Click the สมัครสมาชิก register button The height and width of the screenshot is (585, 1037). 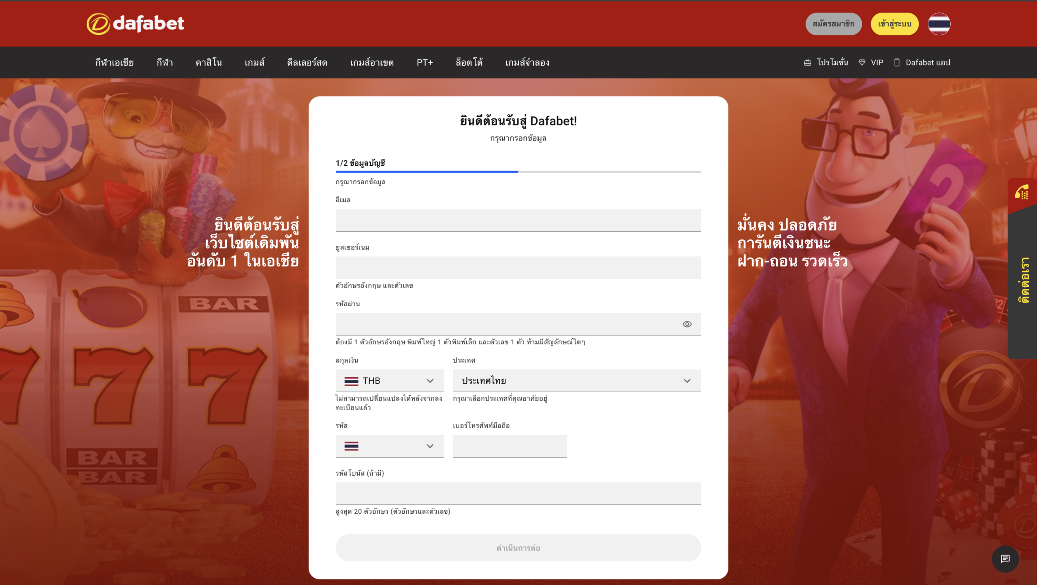(x=834, y=24)
